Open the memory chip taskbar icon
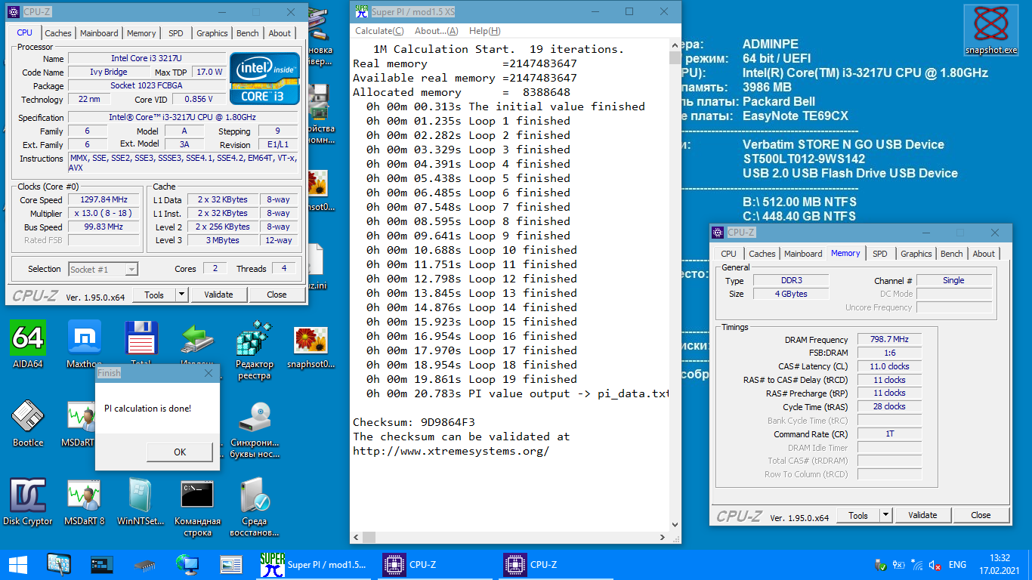The image size is (1032, 580). [144, 564]
